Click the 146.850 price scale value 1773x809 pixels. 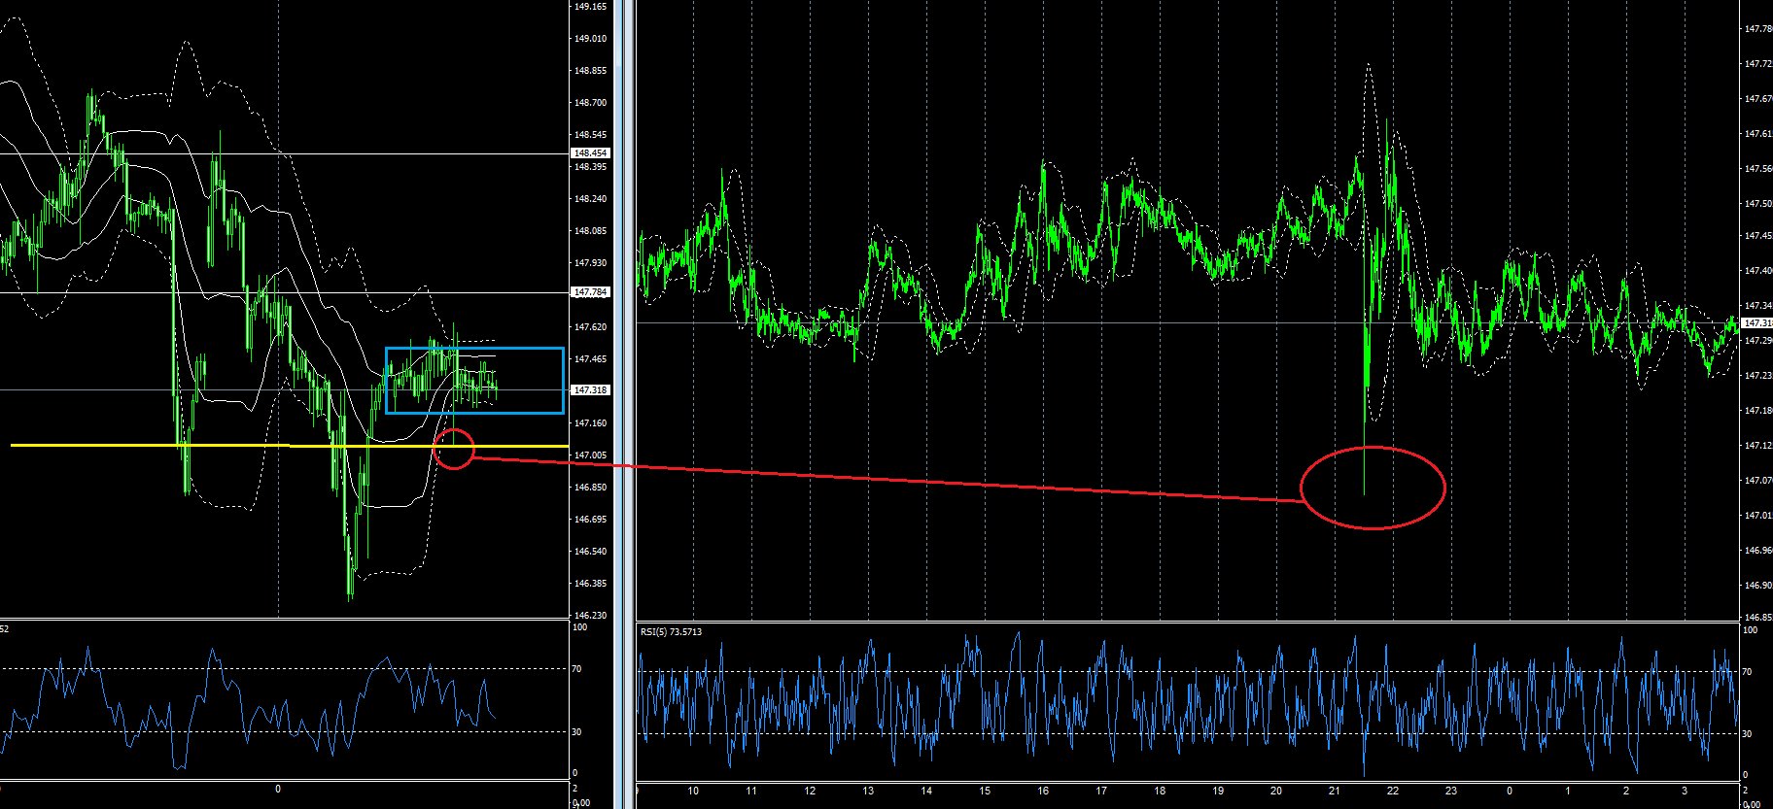[590, 488]
